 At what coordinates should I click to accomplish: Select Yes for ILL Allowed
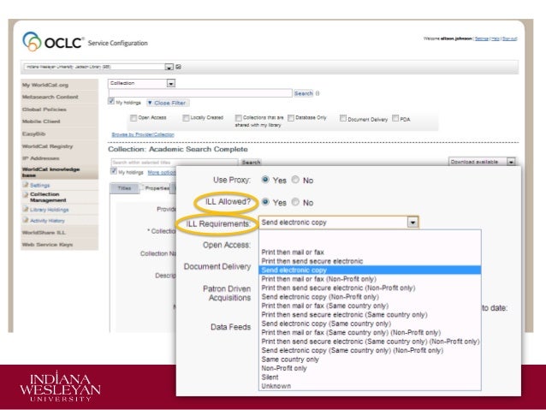265,202
